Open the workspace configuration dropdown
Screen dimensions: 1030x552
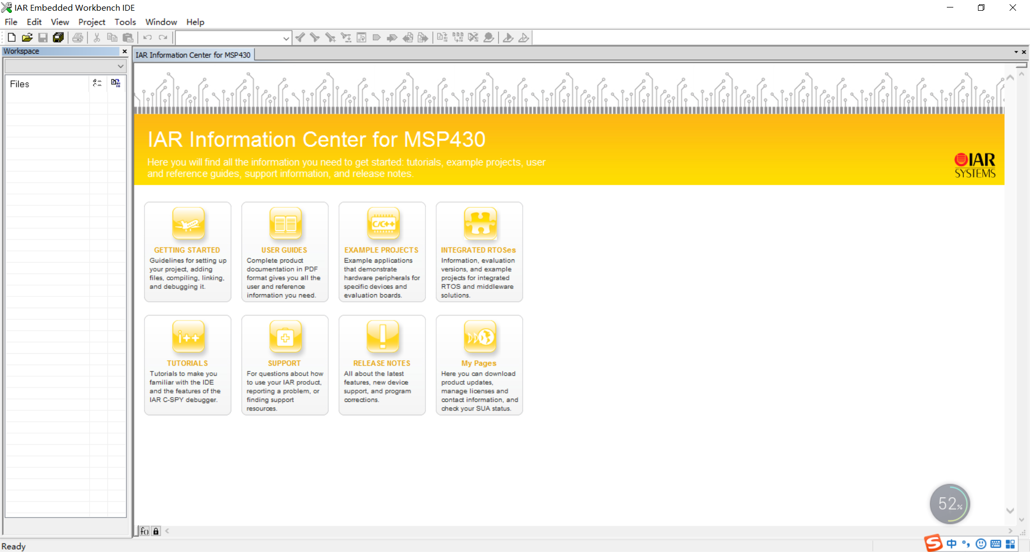point(120,66)
